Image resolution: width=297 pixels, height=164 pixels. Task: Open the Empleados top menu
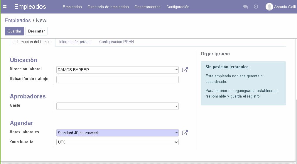72,7
